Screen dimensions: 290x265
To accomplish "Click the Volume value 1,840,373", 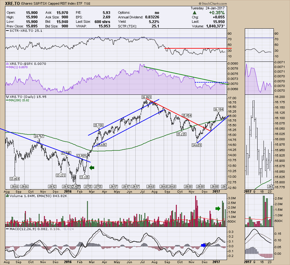I will (x=215, y=26).
